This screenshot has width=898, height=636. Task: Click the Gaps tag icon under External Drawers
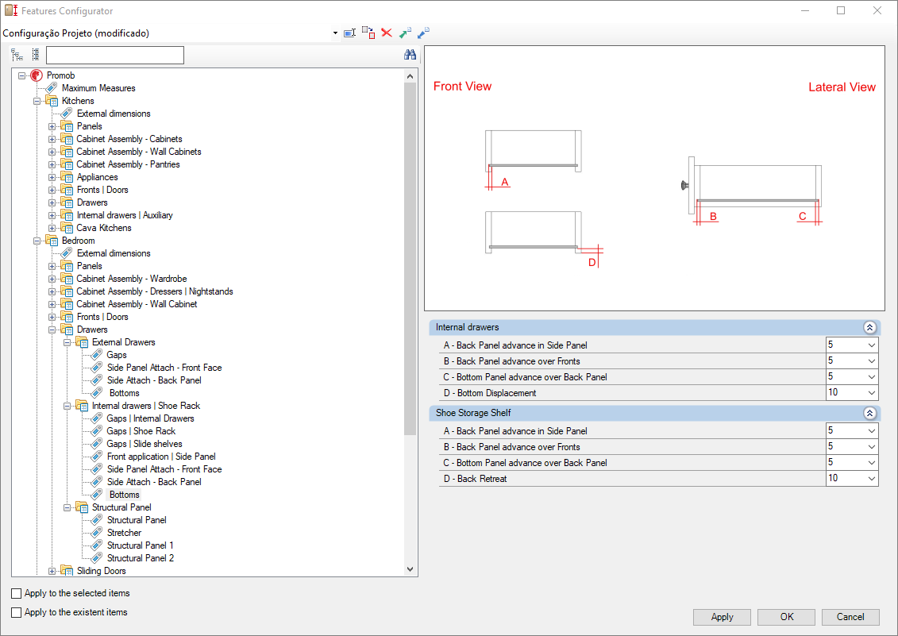click(x=97, y=355)
